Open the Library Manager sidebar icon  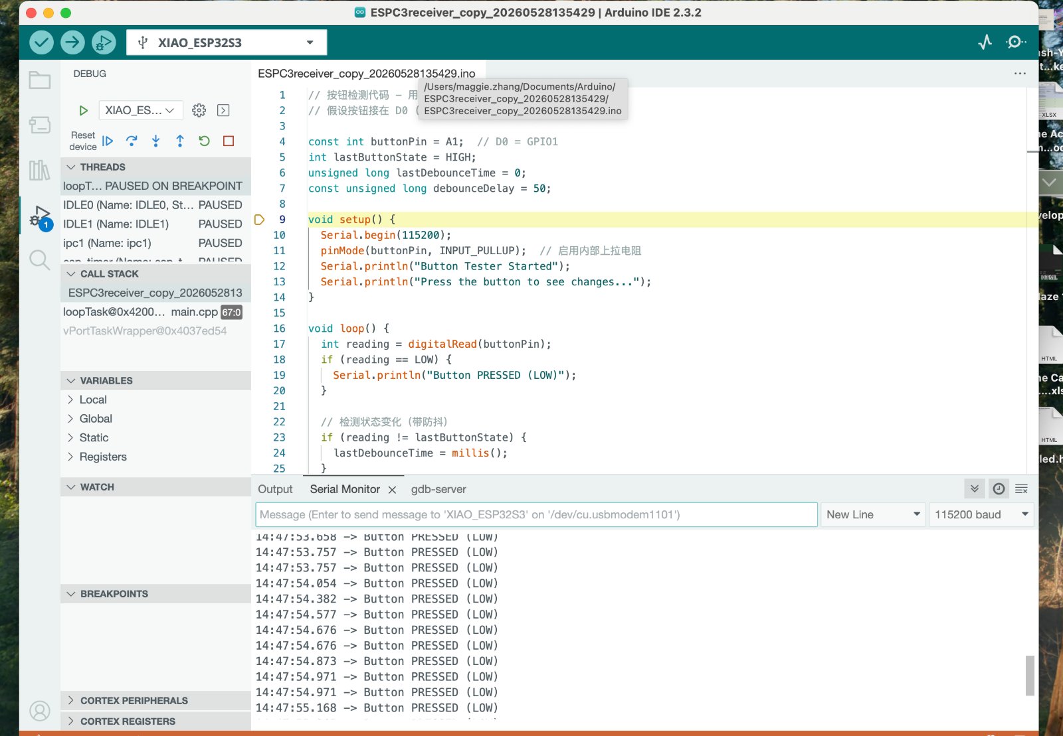pos(40,170)
